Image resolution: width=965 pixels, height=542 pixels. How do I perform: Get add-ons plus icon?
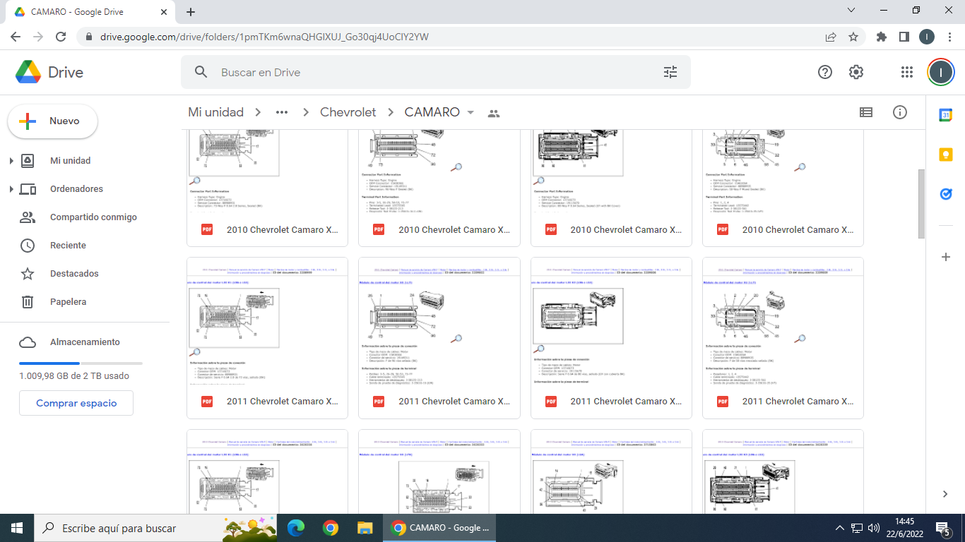pyautogui.click(x=946, y=257)
